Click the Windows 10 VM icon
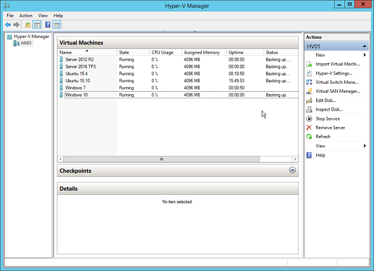 [x=61, y=95]
